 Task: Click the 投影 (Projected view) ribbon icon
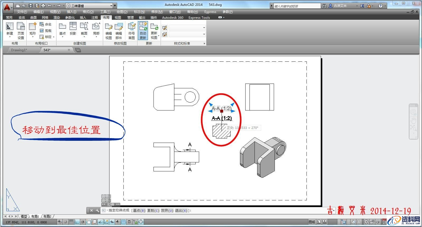[73, 28]
